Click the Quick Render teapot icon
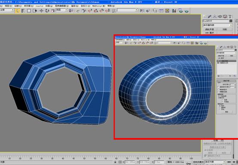 pyautogui.click(x=187, y=11)
